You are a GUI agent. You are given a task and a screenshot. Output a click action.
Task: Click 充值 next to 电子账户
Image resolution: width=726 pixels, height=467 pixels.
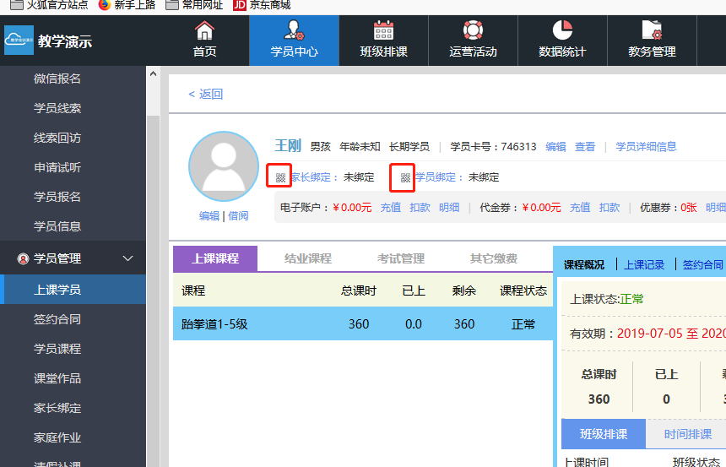point(390,207)
